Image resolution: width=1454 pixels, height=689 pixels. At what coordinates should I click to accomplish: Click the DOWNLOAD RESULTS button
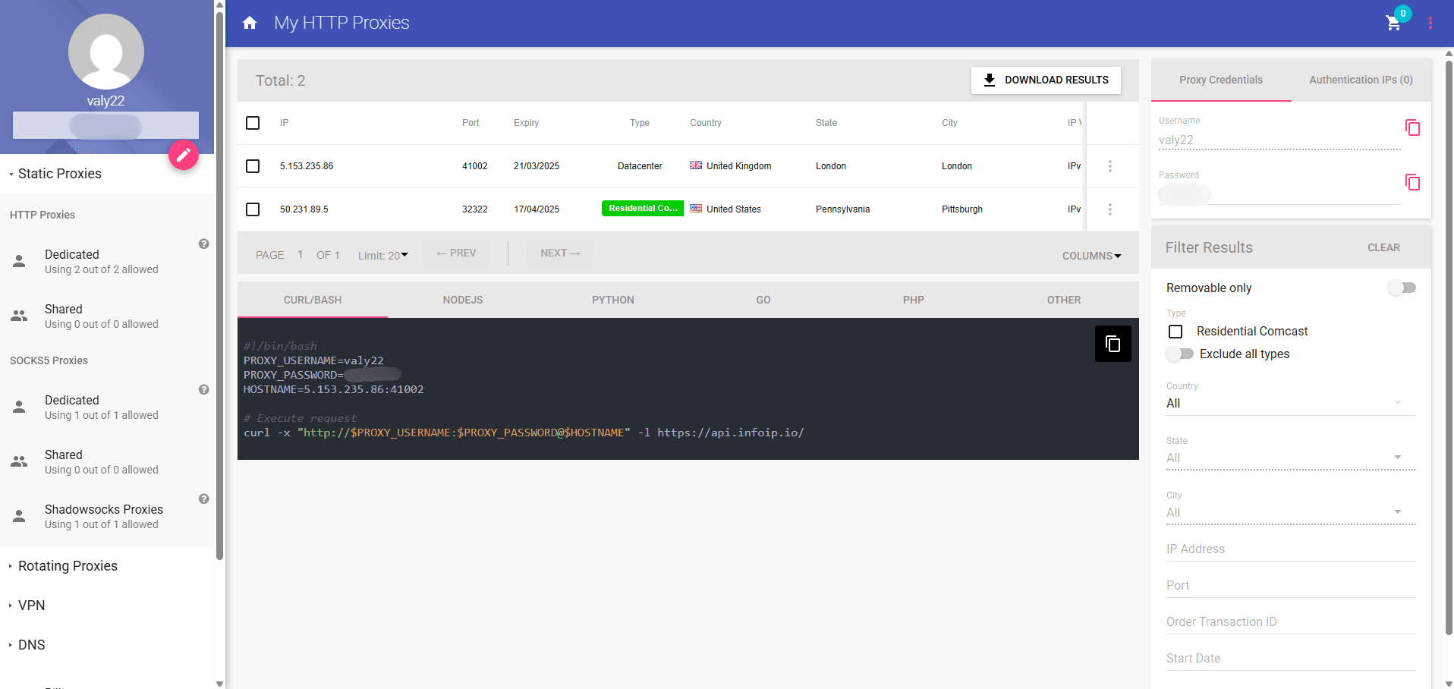[1045, 80]
